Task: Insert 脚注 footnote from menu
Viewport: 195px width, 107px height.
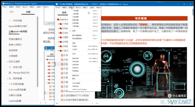Action: click(85, 79)
